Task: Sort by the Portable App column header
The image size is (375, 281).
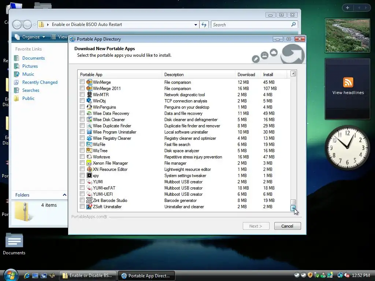Action: point(120,75)
